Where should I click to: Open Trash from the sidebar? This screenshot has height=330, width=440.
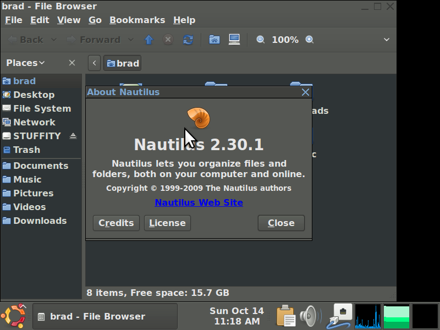pyautogui.click(x=41, y=150)
